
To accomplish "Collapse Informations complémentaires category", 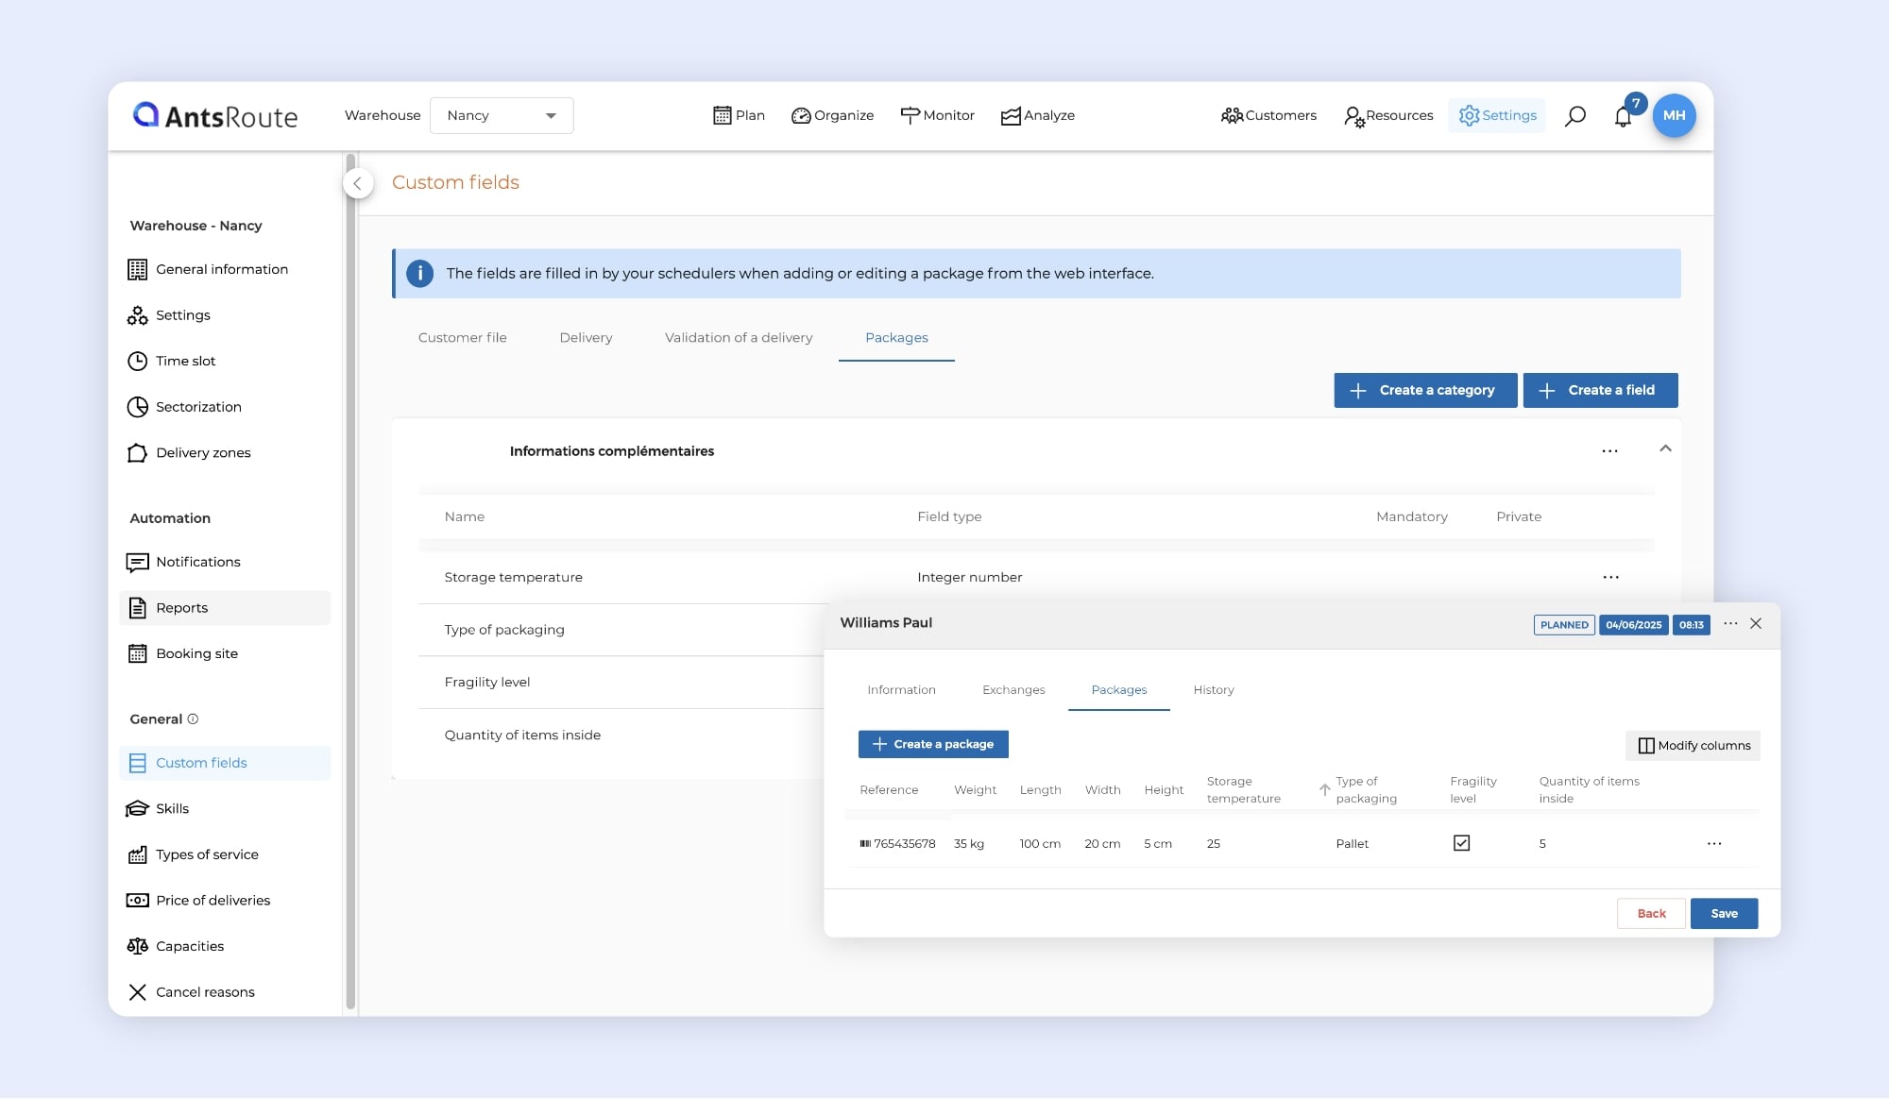I will click(x=1665, y=449).
